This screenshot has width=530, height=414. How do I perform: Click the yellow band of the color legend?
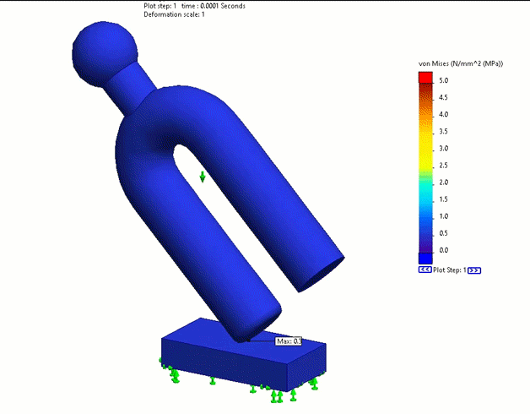pos(425,149)
